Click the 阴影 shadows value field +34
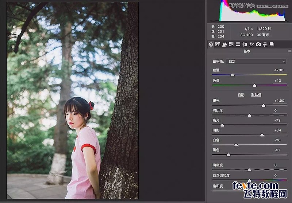The image size is (292, 203). (x=279, y=130)
